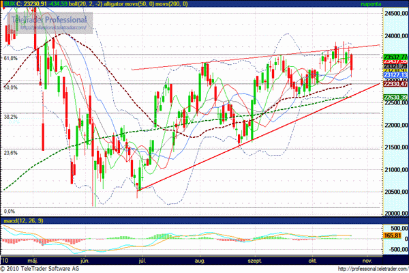Click the green 23532,77 price tag

376,56
